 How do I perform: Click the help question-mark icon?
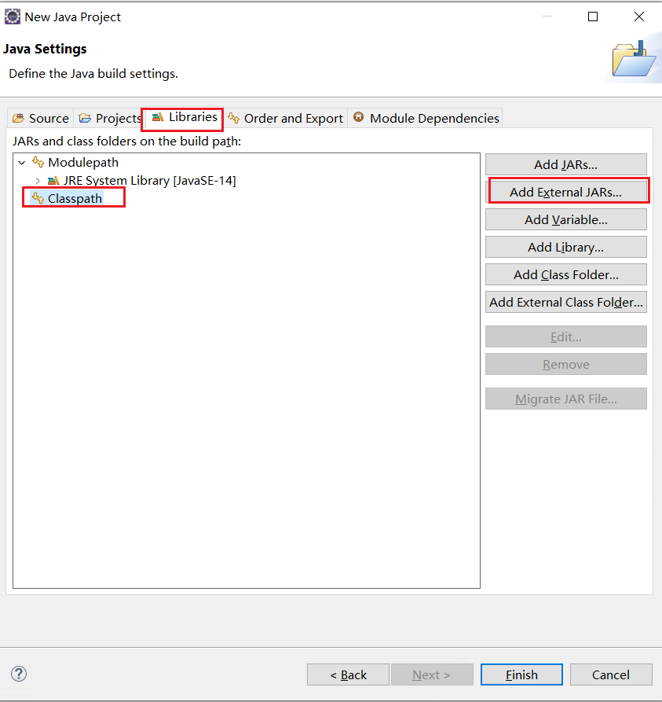pos(18,674)
